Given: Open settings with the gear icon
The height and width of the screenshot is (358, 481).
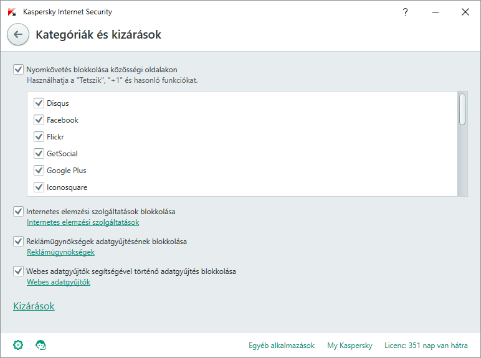Looking at the screenshot, I should pos(18,345).
